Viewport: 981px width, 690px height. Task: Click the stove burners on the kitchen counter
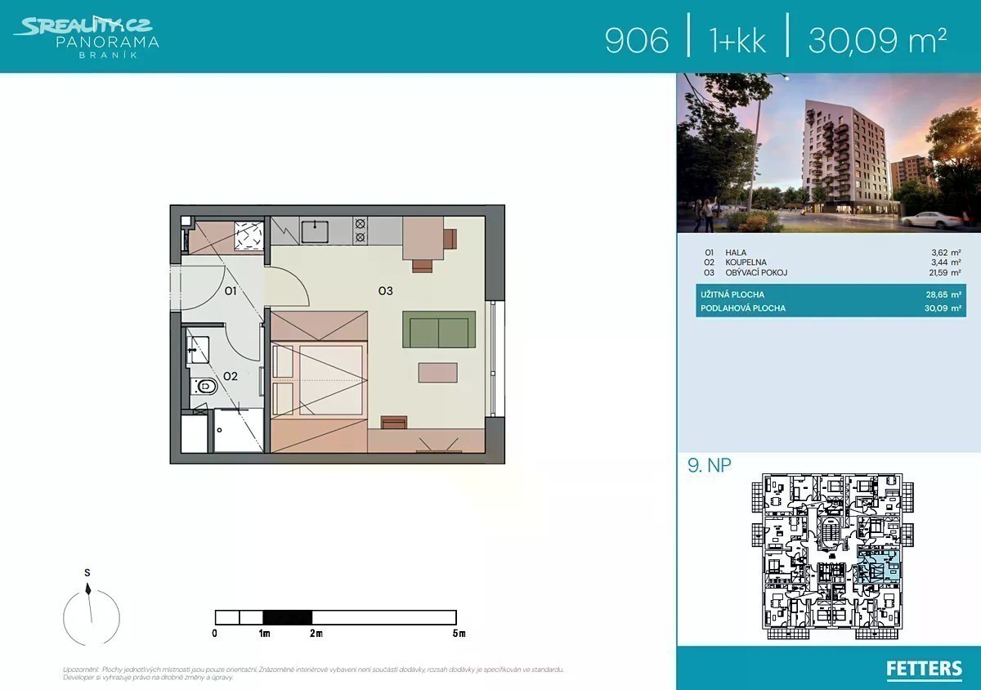coord(361,230)
